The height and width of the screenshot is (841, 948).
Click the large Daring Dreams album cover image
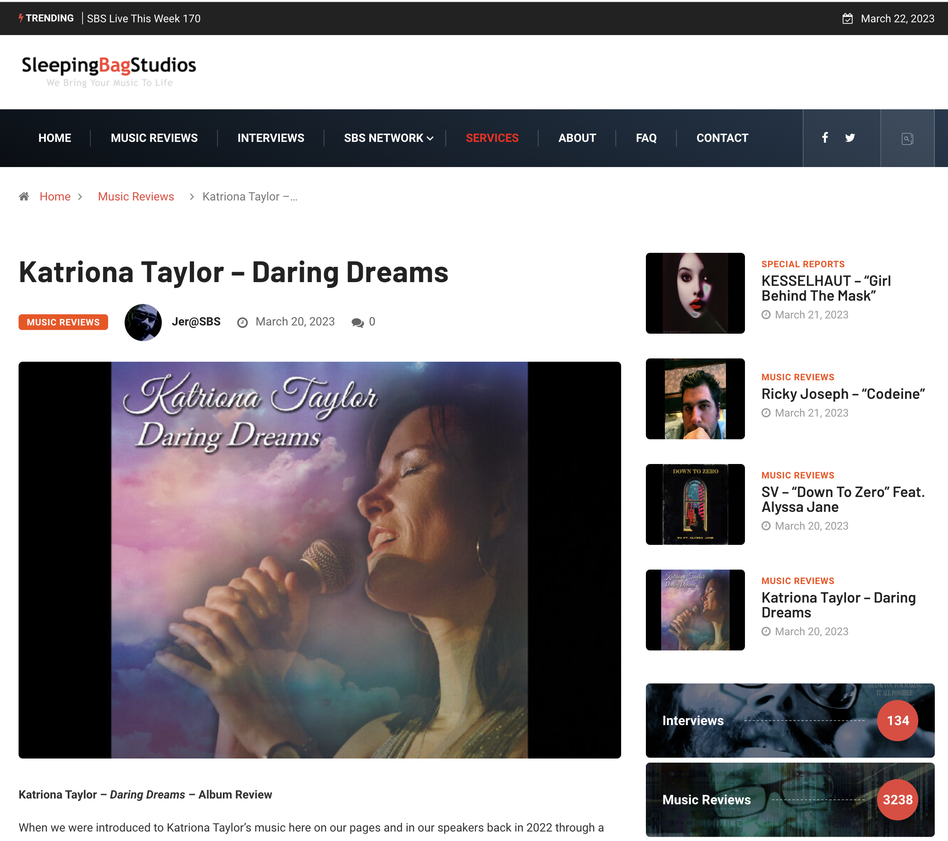[319, 560]
